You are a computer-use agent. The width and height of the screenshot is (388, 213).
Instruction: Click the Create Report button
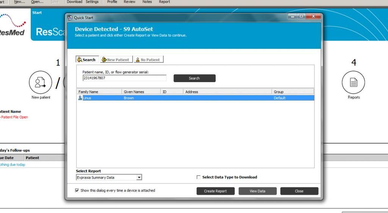pyautogui.click(x=216, y=191)
